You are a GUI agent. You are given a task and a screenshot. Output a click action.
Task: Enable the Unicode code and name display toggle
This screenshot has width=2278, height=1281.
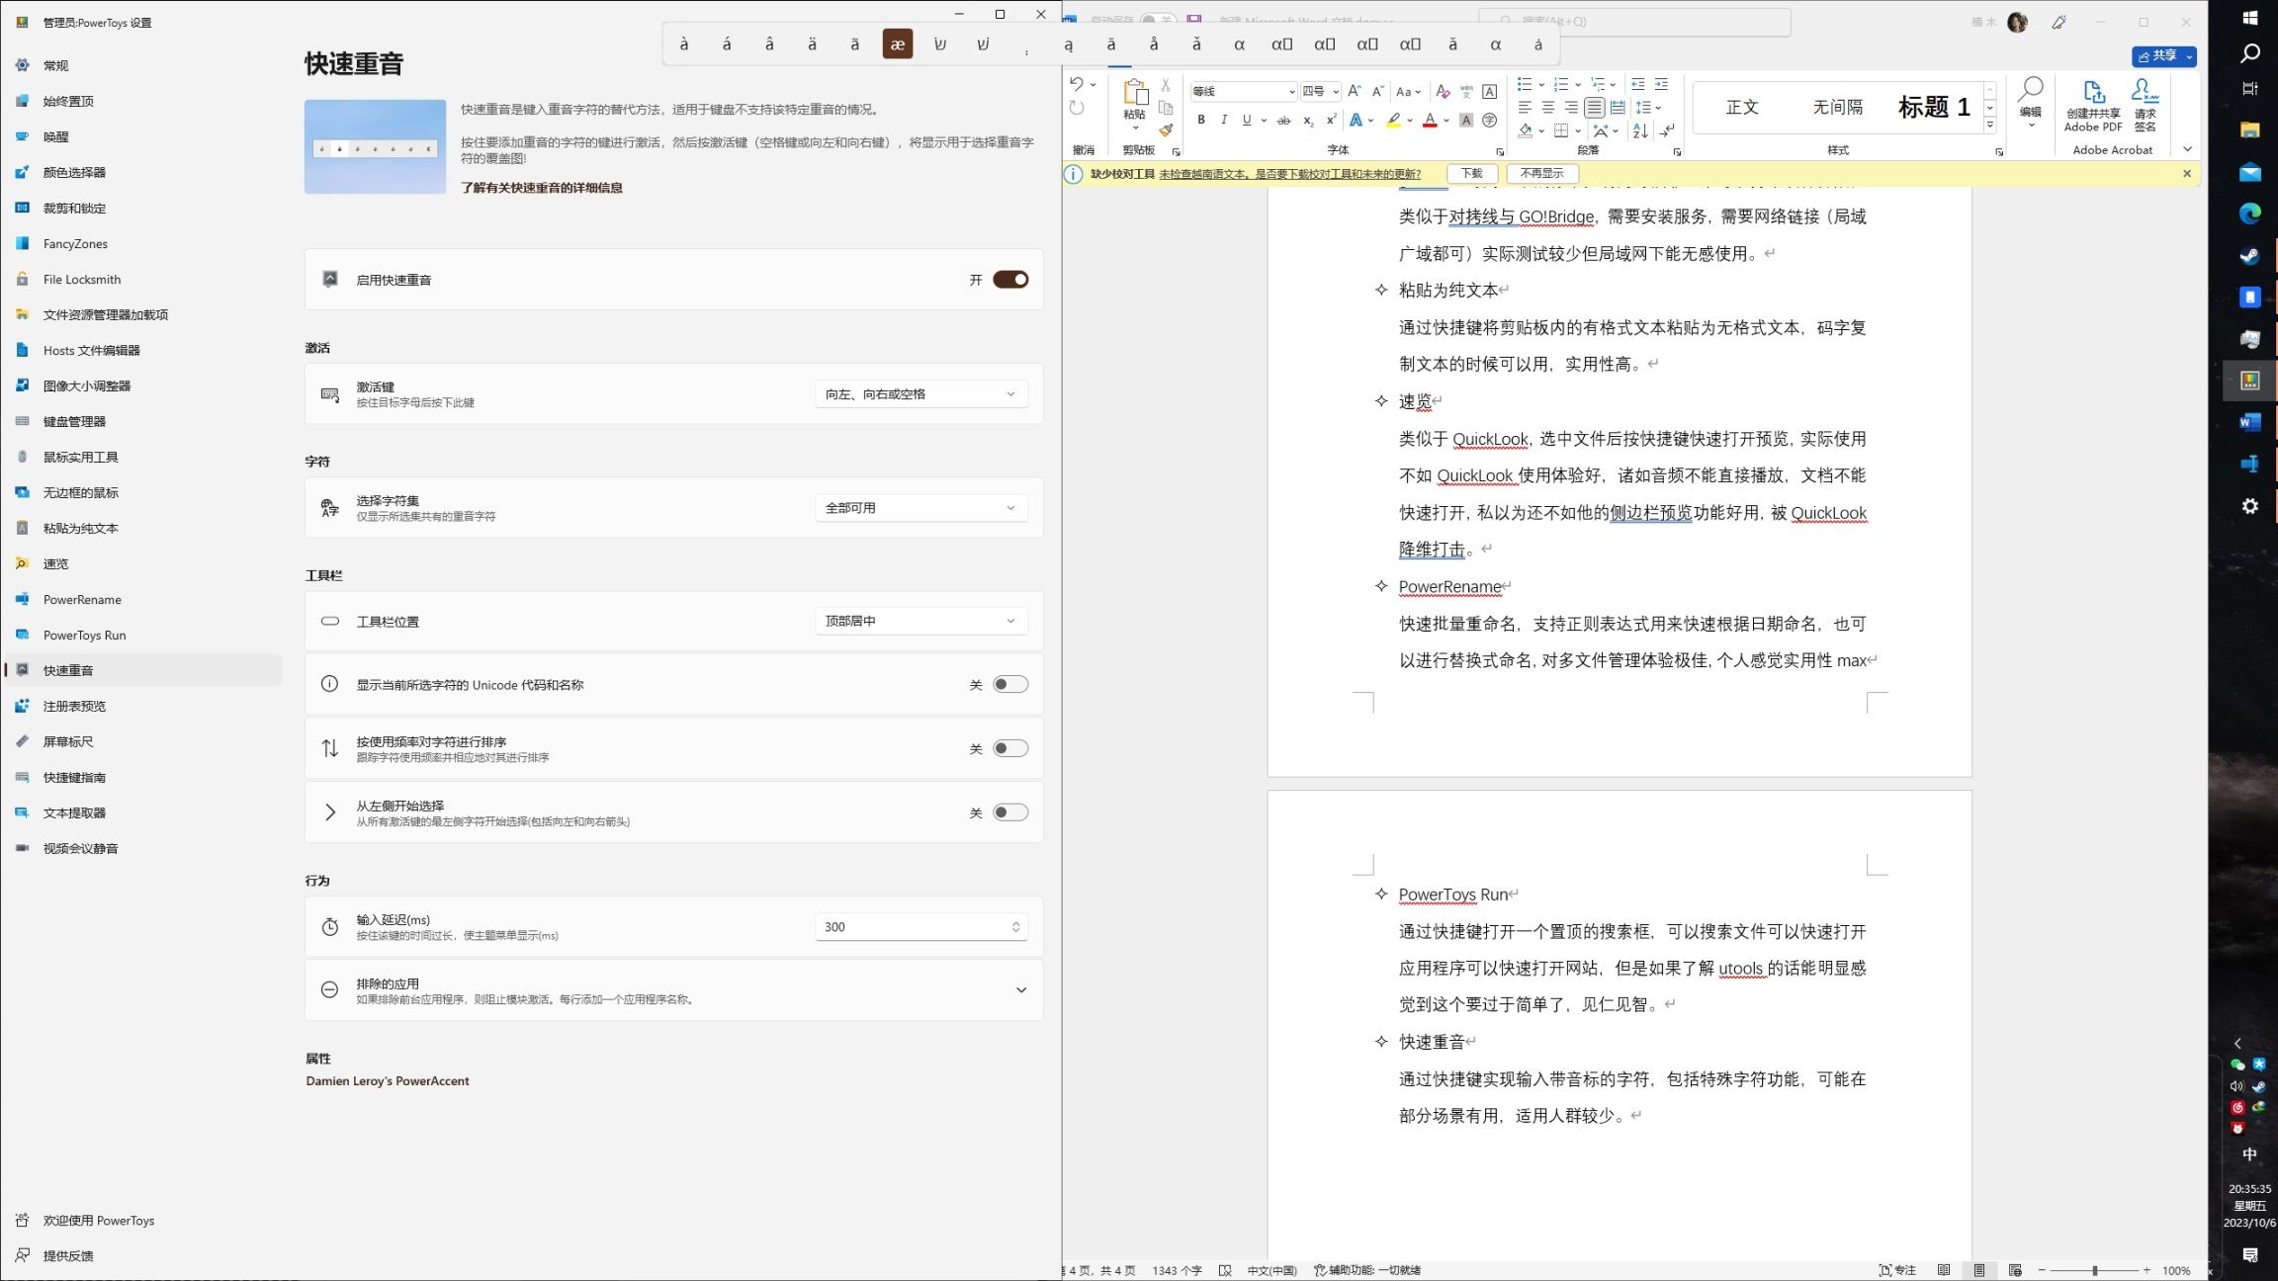(x=1010, y=684)
